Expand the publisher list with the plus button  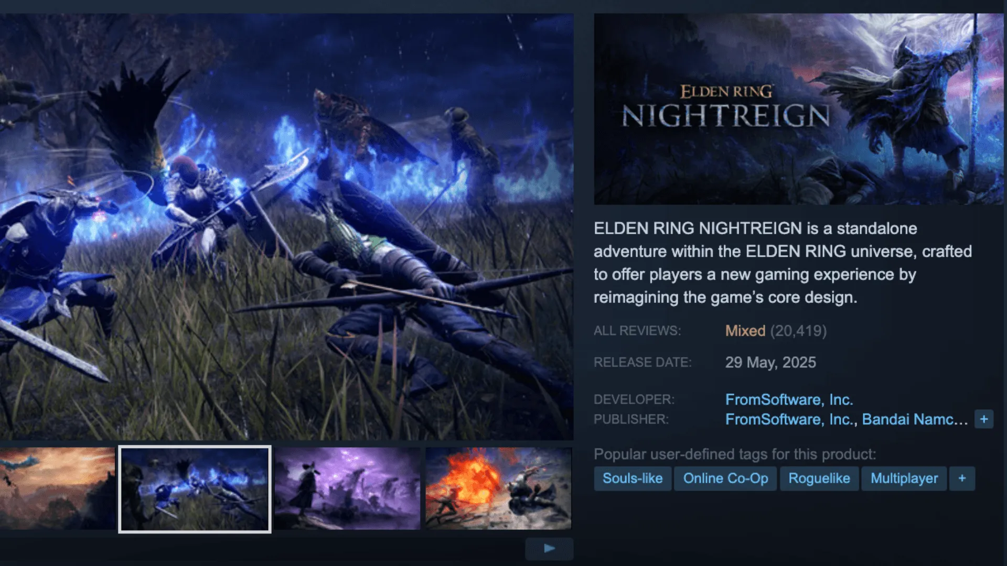pos(983,419)
